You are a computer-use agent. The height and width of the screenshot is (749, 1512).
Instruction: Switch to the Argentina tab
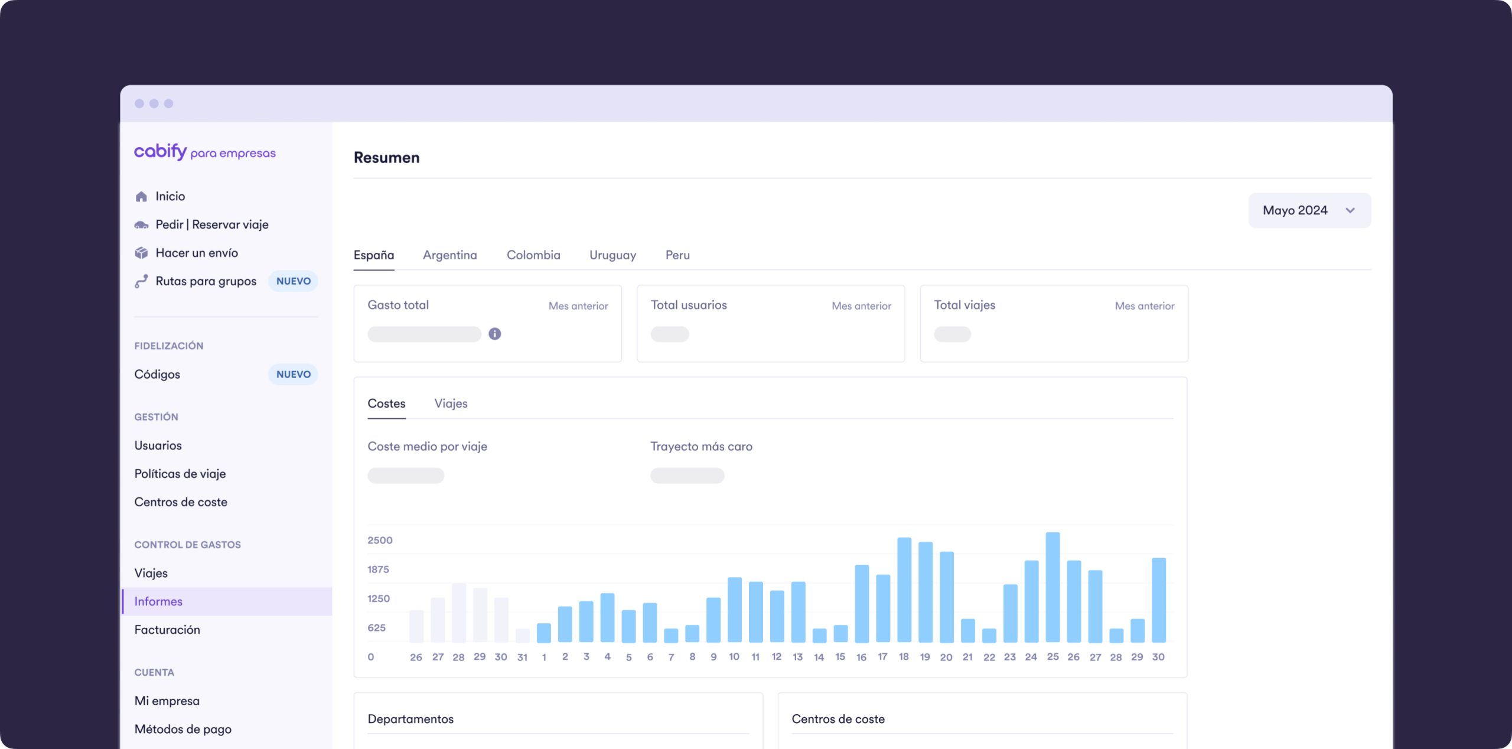pyautogui.click(x=449, y=255)
